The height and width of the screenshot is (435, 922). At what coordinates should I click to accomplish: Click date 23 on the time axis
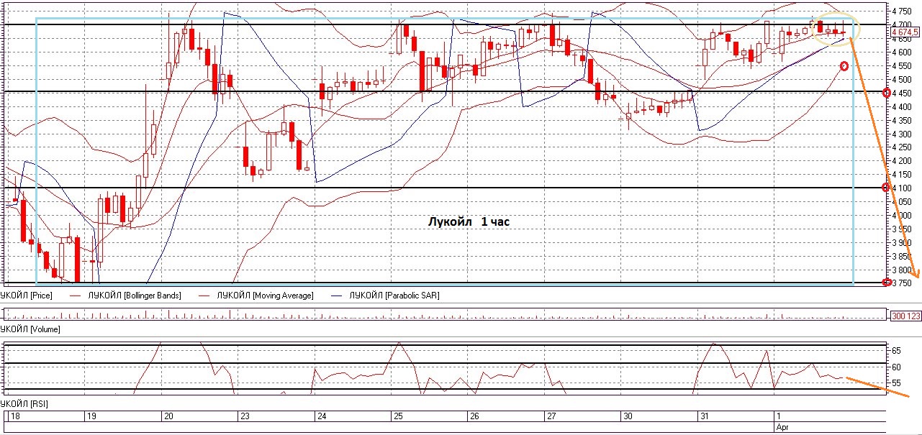coord(245,416)
